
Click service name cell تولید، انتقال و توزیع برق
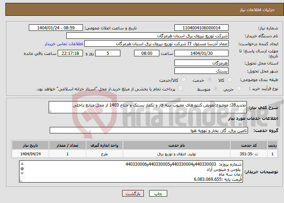(177, 154)
